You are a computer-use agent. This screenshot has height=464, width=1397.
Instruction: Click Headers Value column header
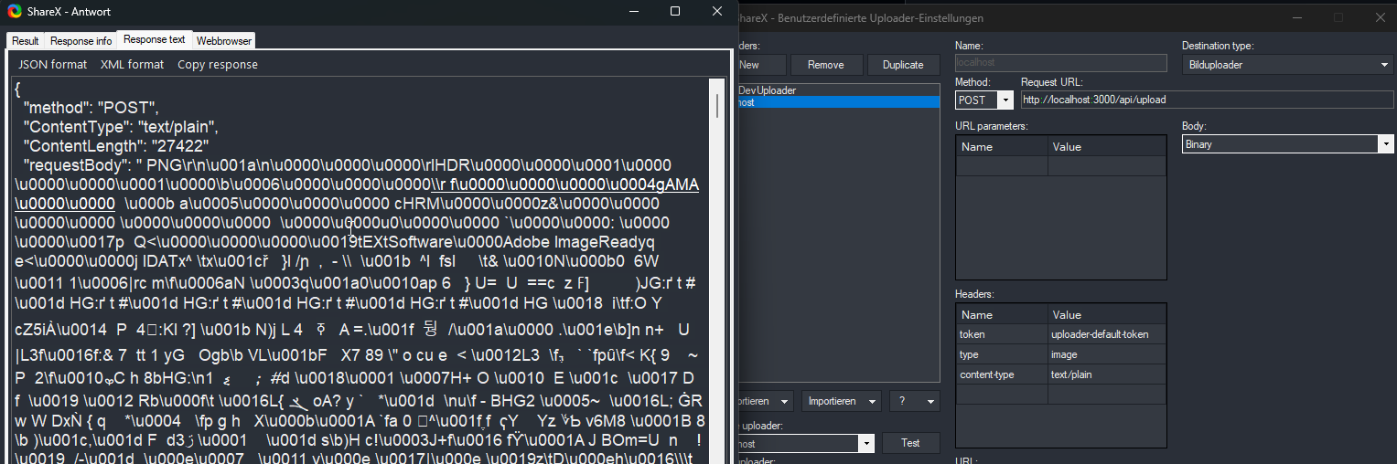1107,314
